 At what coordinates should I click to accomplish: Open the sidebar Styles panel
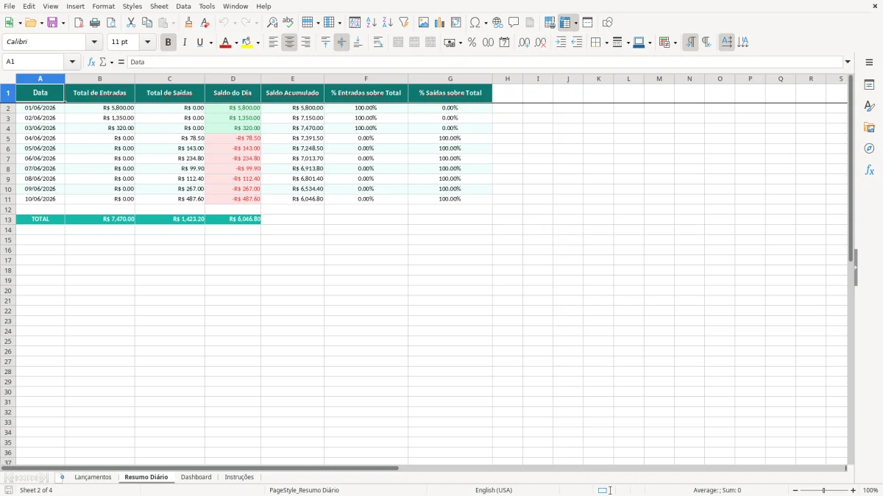point(869,106)
